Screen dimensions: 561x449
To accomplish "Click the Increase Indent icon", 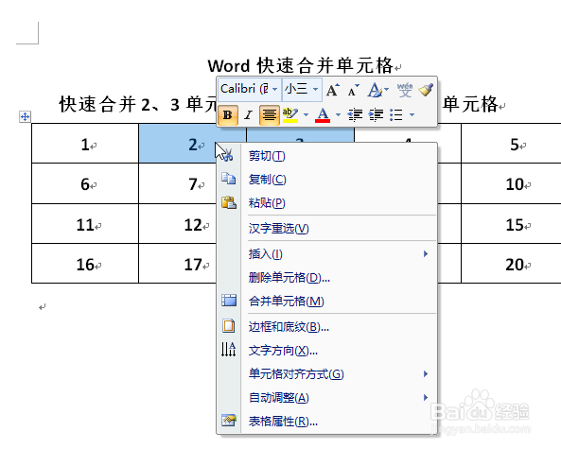I will coord(376,115).
